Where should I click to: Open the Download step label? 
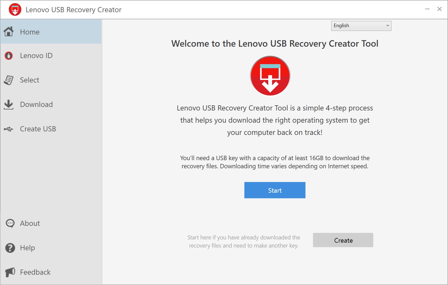coord(36,104)
